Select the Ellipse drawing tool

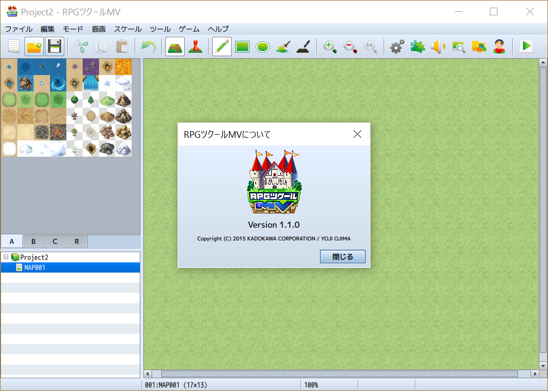262,46
